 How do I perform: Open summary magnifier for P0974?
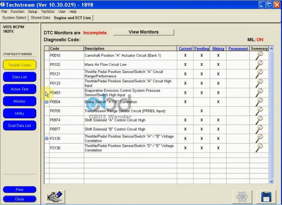click(x=259, y=120)
